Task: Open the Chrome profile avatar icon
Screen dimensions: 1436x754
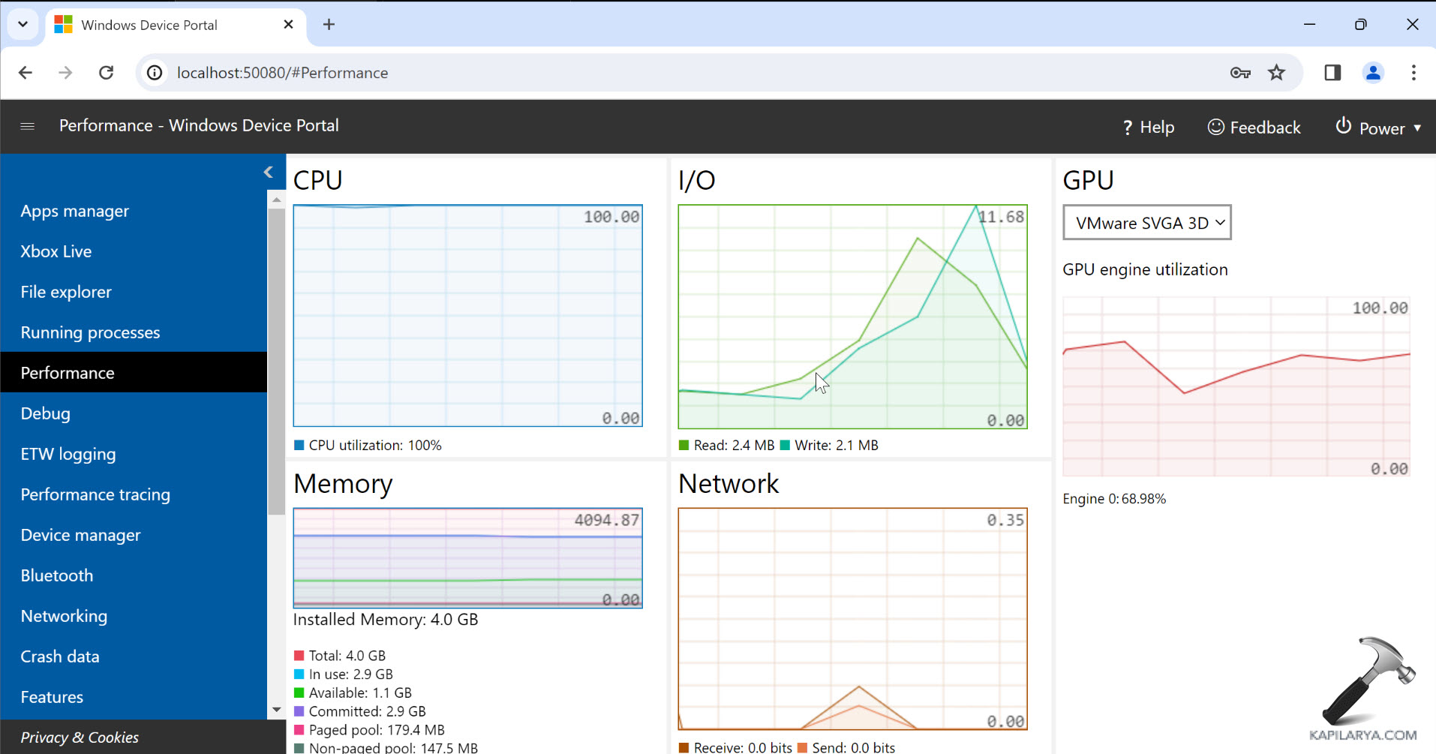Action: pyautogui.click(x=1373, y=73)
